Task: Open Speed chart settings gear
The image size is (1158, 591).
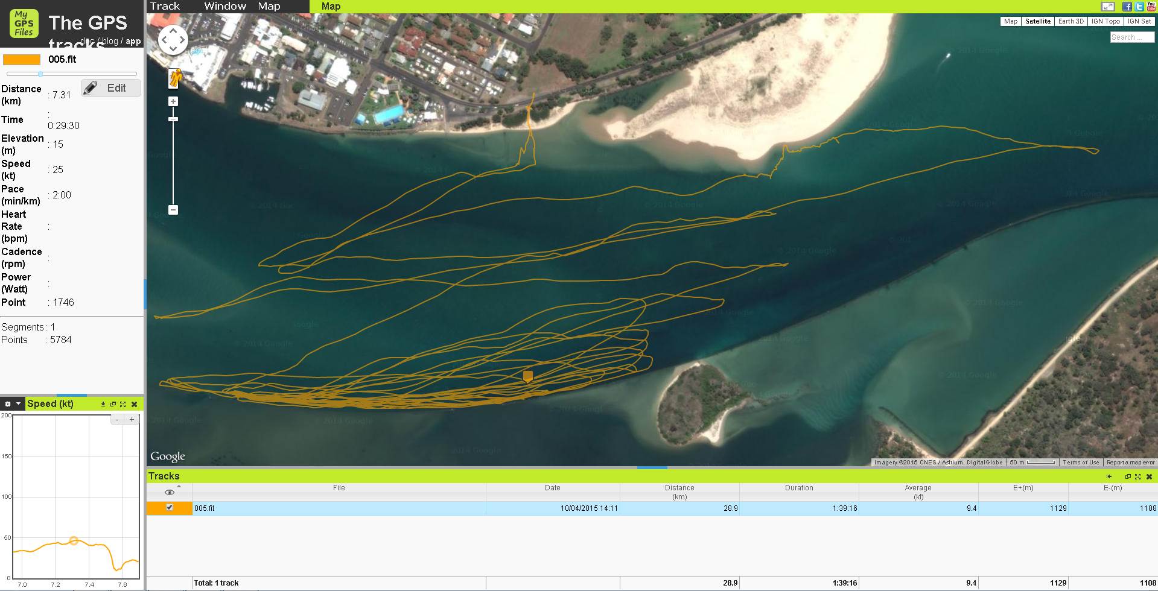Action: pyautogui.click(x=8, y=404)
